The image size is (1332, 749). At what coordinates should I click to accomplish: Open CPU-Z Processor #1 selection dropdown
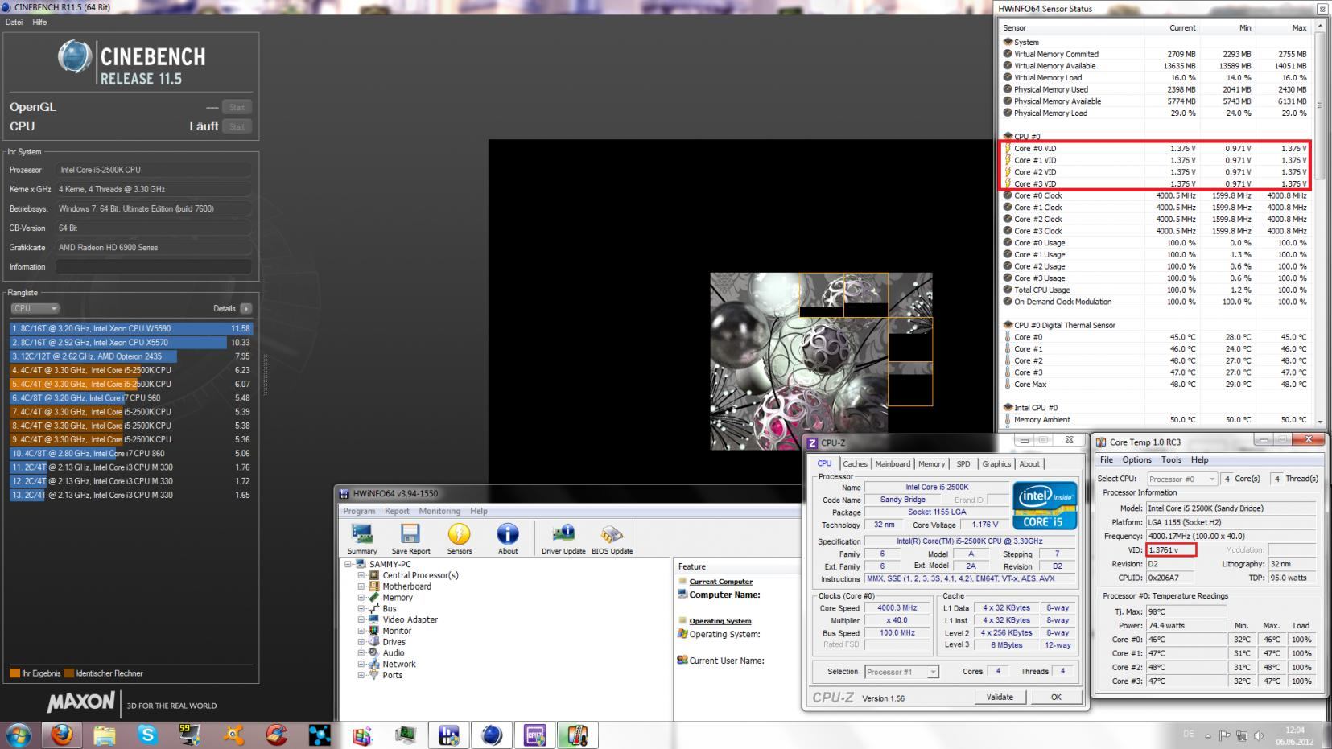click(x=901, y=672)
